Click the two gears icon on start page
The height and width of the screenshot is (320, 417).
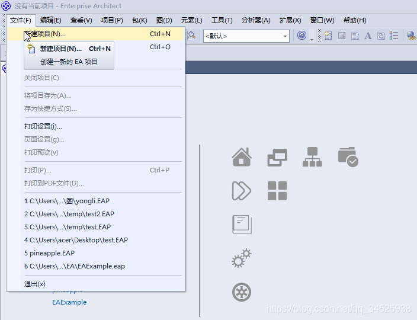click(242, 258)
